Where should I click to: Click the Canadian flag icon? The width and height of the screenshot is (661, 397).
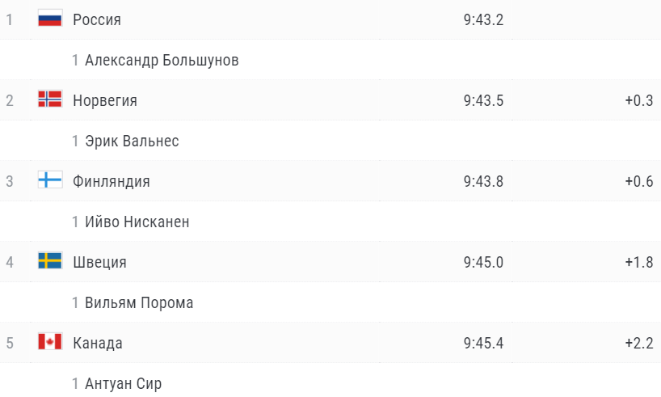click(50, 342)
